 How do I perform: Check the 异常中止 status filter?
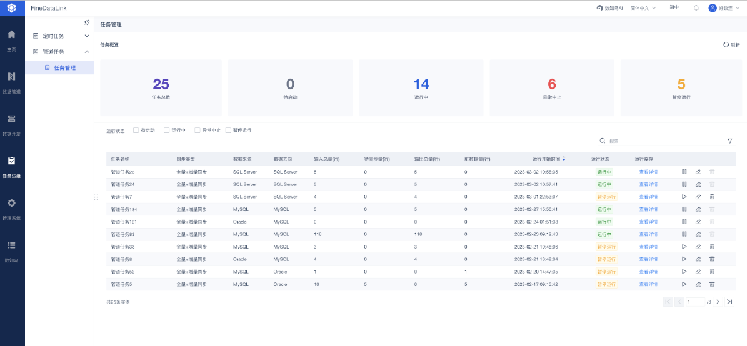tap(198, 130)
